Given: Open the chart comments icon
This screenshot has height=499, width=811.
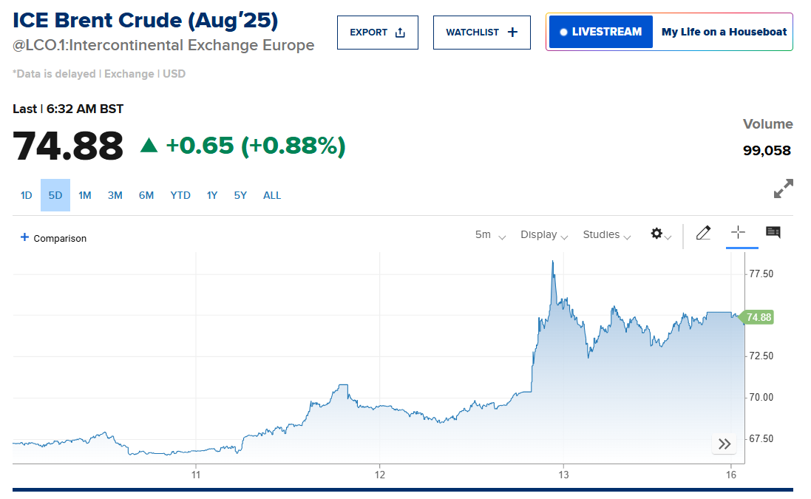Looking at the screenshot, I should click(x=773, y=233).
